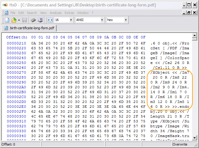Click decoded text '0 /ImageMask.tru'
The image size is (199, 148).
point(170,136)
